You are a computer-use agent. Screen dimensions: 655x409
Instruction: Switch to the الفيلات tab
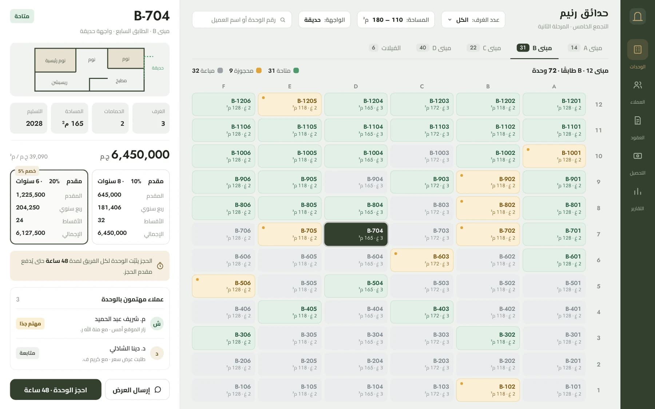pyautogui.click(x=385, y=48)
